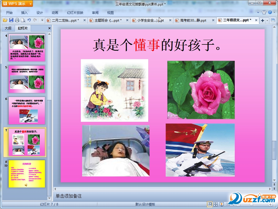278x209 pixels.
Task: Open the WPS 演示 application menu
Action: pos(15,4)
